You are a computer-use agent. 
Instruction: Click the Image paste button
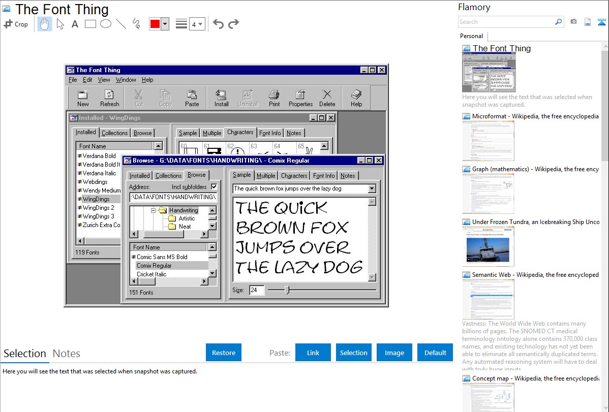pyautogui.click(x=394, y=353)
